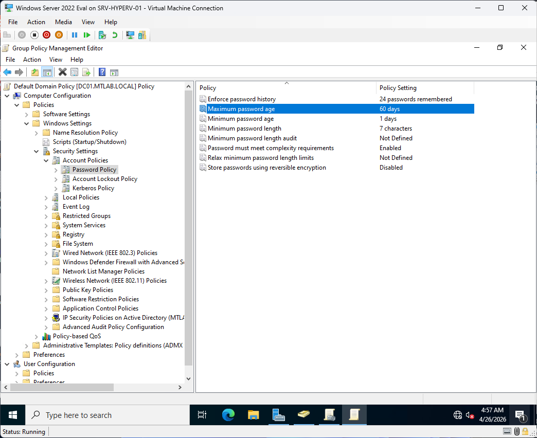
Task: Open the VM Connection Media menu
Action: [x=63, y=22]
